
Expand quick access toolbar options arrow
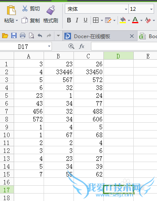click(x=58, y=36)
